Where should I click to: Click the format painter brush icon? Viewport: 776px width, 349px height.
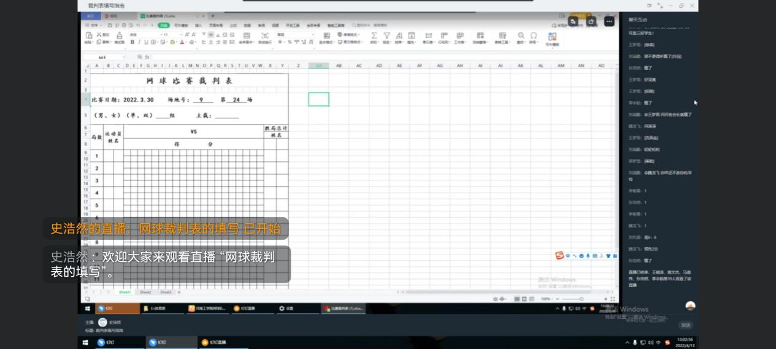pos(119,37)
